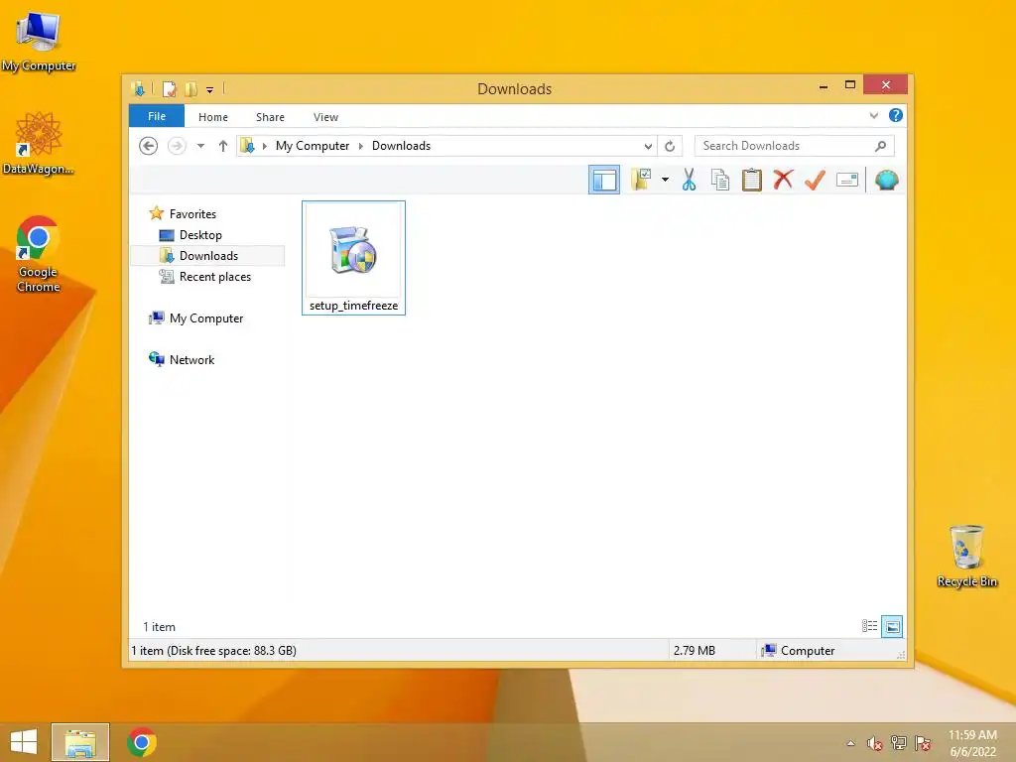Go up one folder level
This screenshot has height=762, width=1016.
click(223, 146)
